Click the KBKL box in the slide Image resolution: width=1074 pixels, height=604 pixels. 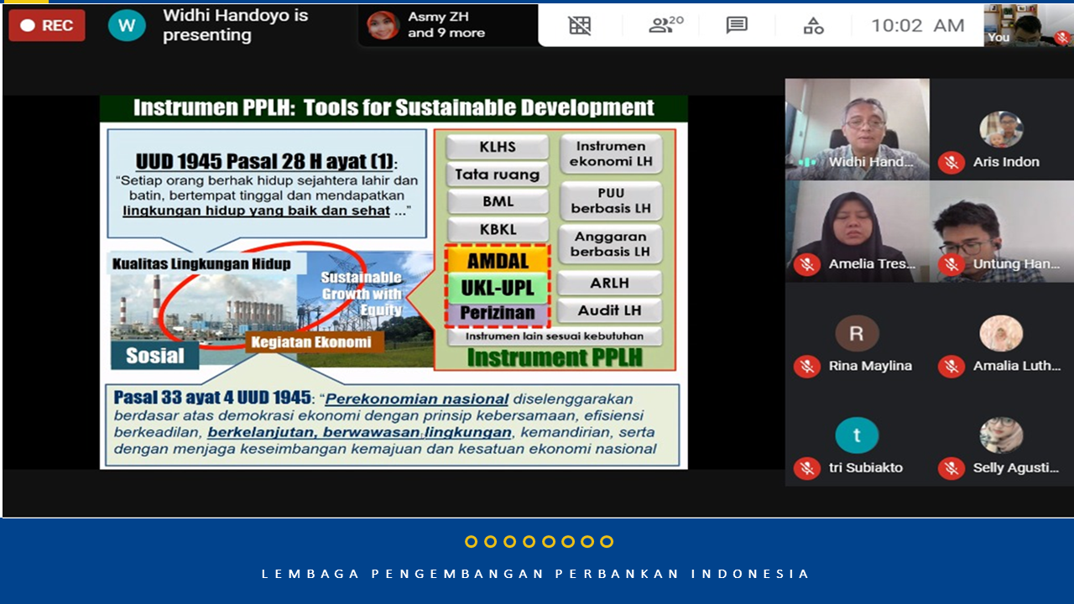[x=498, y=230]
